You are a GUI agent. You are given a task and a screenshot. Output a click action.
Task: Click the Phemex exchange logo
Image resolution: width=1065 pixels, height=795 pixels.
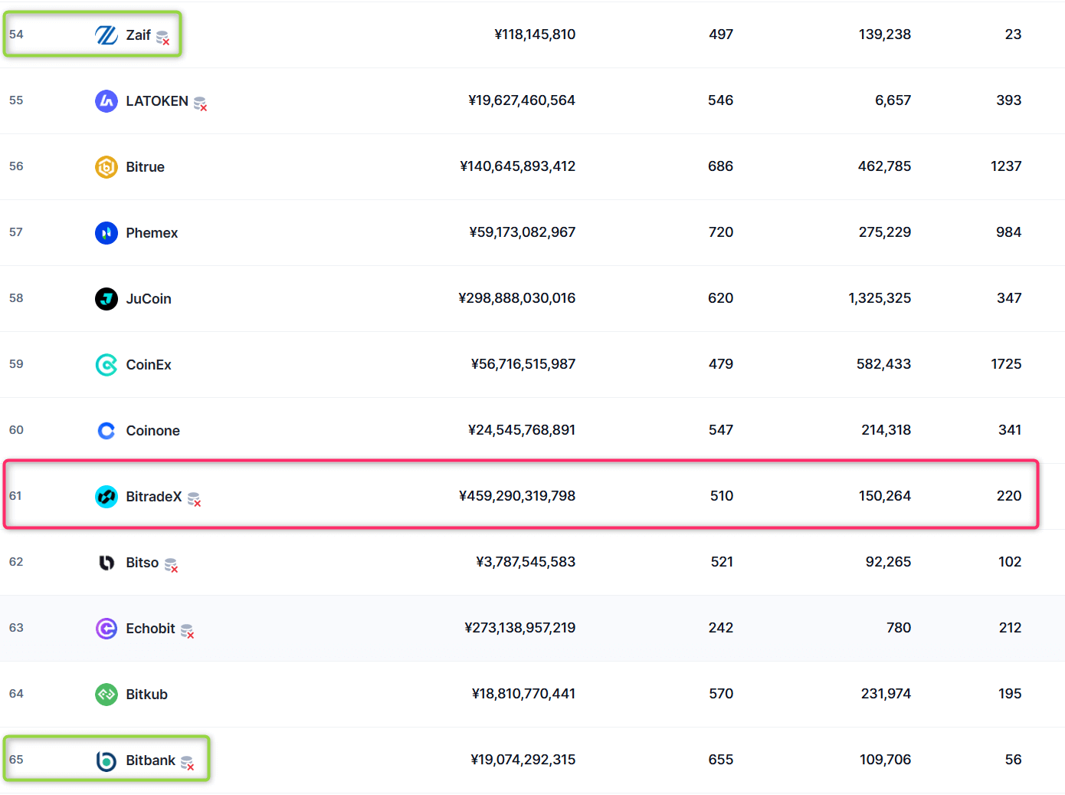pyautogui.click(x=106, y=233)
